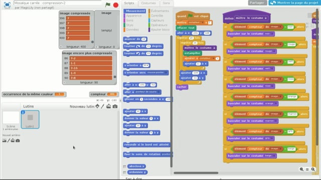Take a new backdrop photo with the camera

(x=18, y=140)
